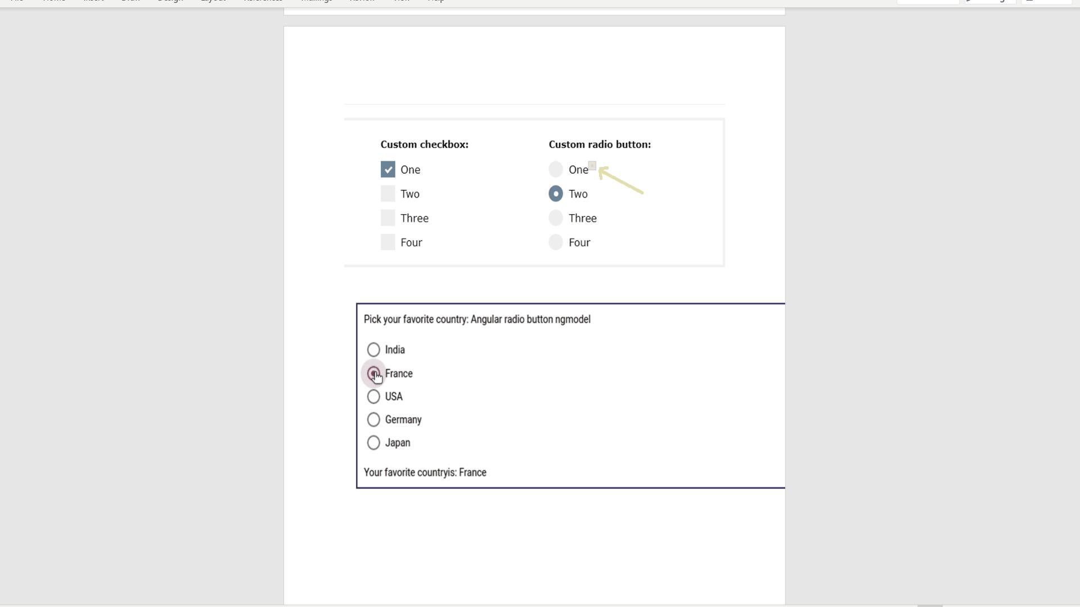Click the Layout ribbon tab icon
The height and width of the screenshot is (607, 1080).
pyautogui.click(x=214, y=0)
